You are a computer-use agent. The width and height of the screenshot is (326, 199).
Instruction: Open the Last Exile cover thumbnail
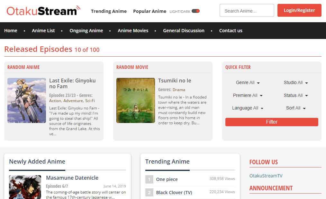27,100
